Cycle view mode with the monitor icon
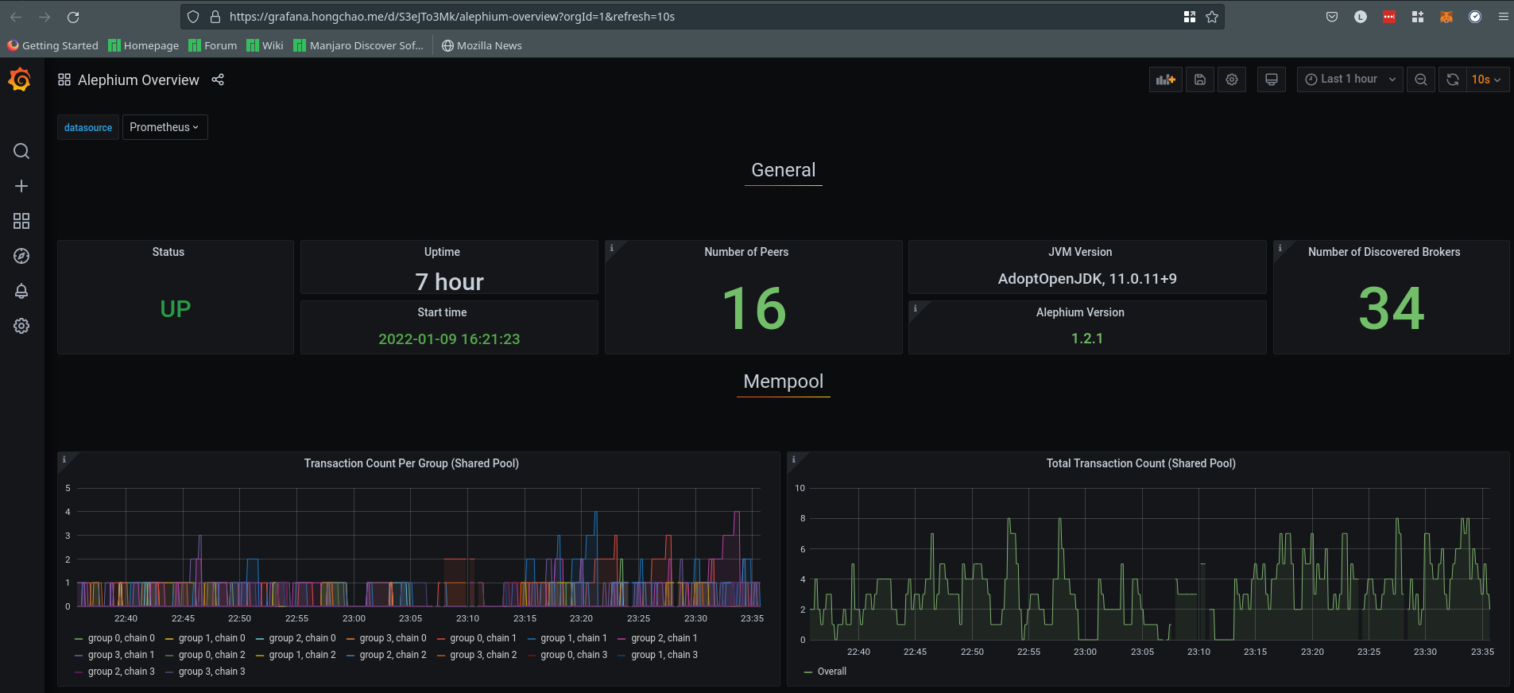The image size is (1514, 693). click(x=1272, y=79)
